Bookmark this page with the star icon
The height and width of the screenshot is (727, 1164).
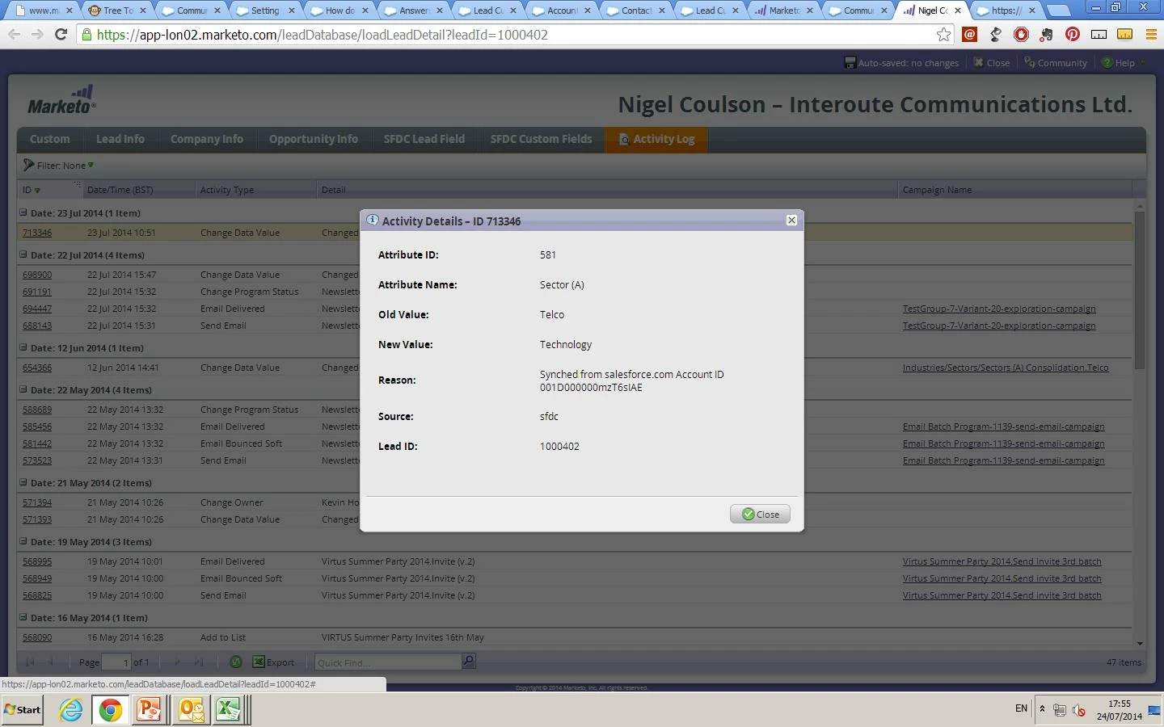pos(943,35)
